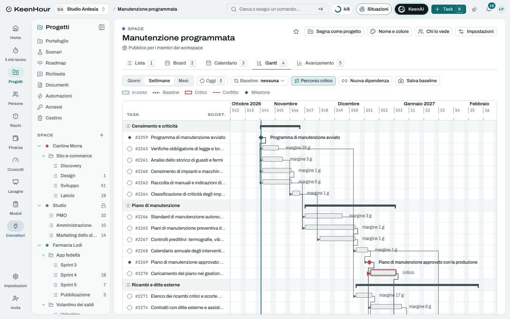Click Segna come progetto button

(x=334, y=32)
